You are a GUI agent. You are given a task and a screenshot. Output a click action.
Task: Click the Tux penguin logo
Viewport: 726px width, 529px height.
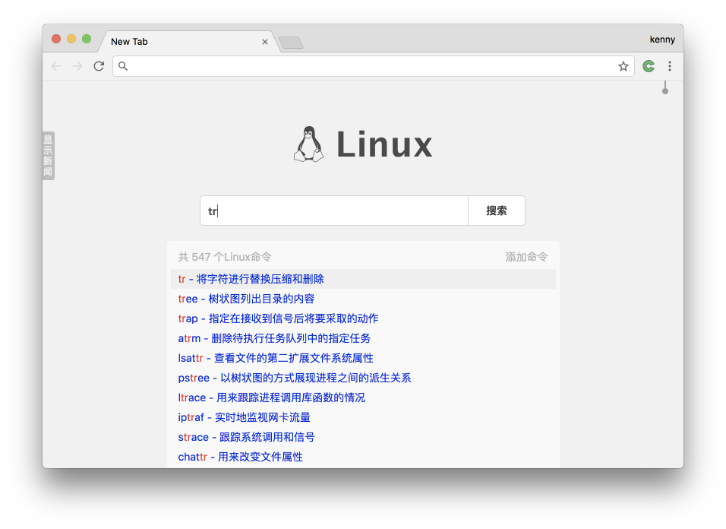pyautogui.click(x=308, y=144)
